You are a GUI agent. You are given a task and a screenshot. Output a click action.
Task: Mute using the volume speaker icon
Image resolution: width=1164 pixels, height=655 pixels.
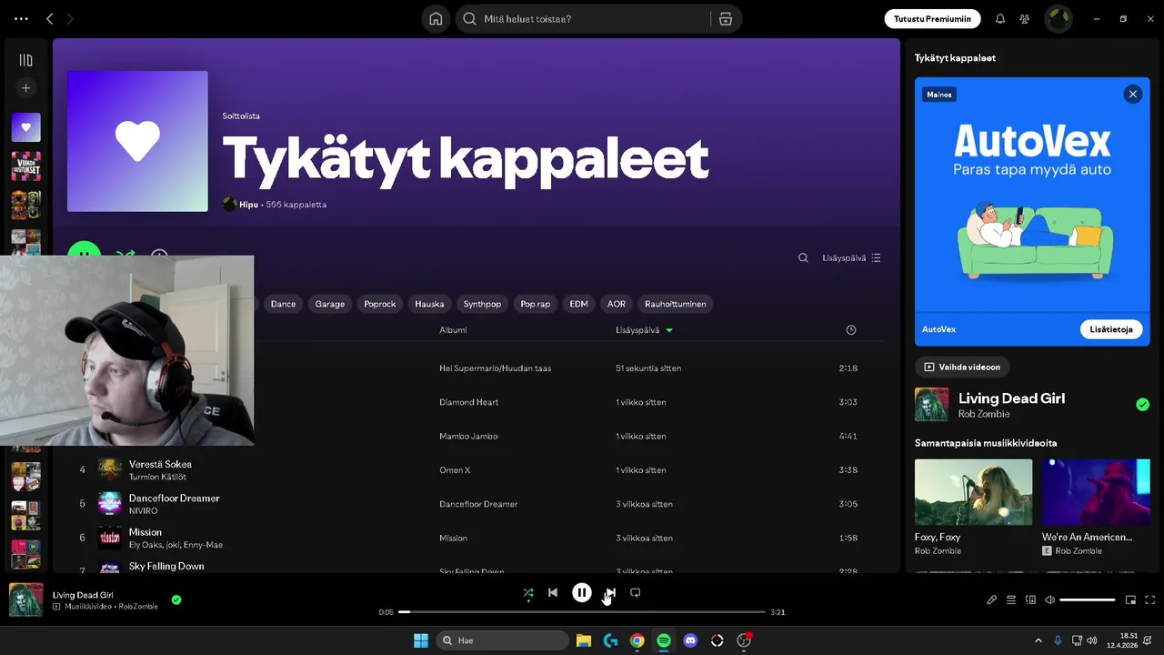tap(1050, 600)
